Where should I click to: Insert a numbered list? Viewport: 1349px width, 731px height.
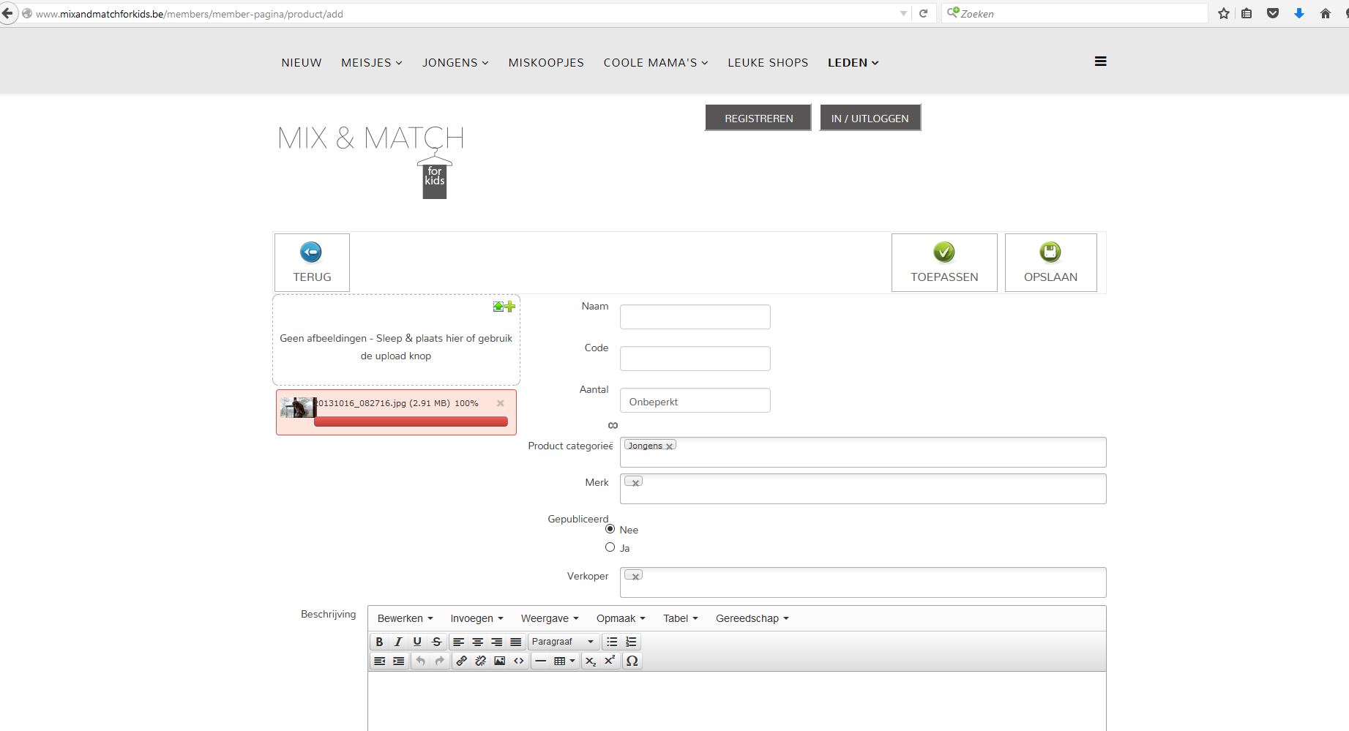click(631, 642)
